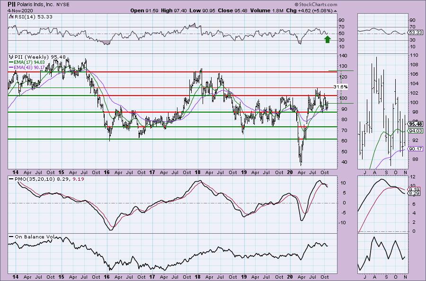Click the High 97.40 value
Viewport: 426px width, 281px height.
point(174,10)
